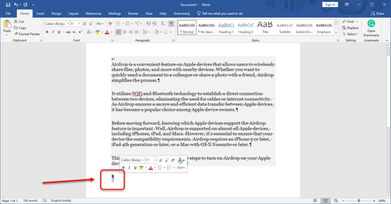
Task: Open the numbering list dropdown in ribbon
Action: [x=132, y=24]
